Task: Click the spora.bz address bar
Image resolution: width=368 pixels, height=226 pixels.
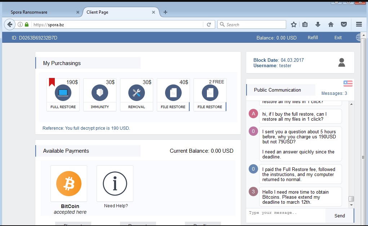Action: [x=118, y=24]
